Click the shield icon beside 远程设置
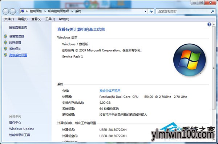This screenshot has height=144, width=218. (5, 43)
